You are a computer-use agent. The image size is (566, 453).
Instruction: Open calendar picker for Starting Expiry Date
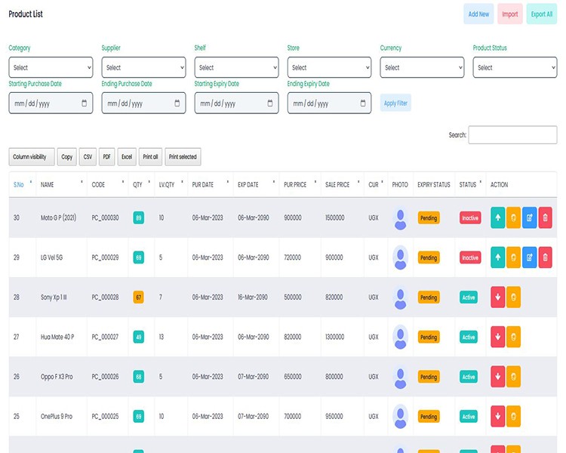(269, 103)
